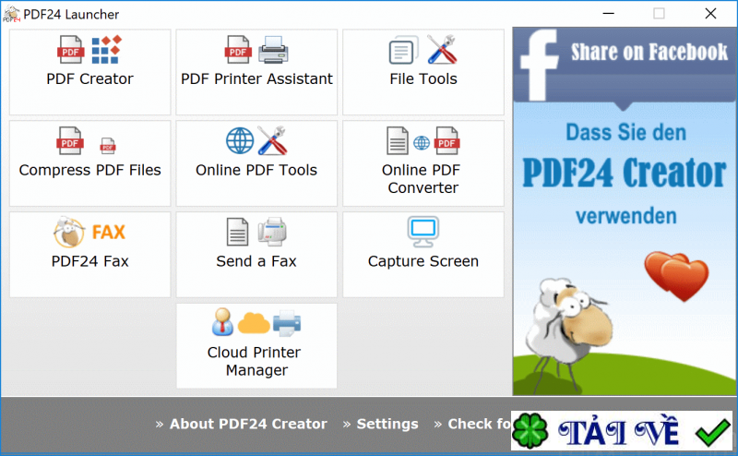Click the small compressed PDF icon
738x456 pixels.
(108, 146)
